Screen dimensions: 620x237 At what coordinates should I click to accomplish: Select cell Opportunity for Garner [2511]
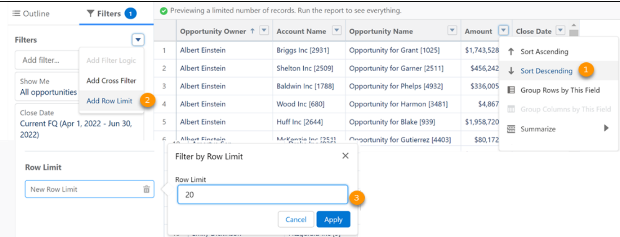[397, 68]
